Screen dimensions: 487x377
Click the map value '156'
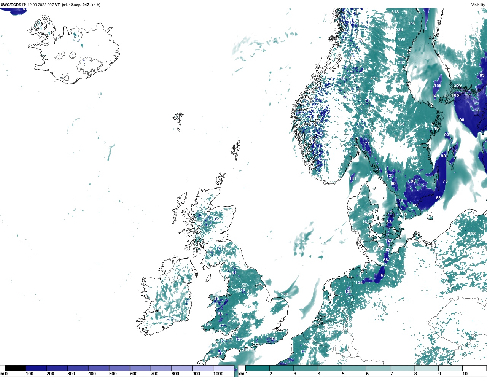[x=438, y=86]
